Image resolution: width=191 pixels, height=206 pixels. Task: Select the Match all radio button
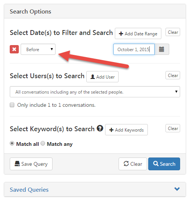click(12, 143)
